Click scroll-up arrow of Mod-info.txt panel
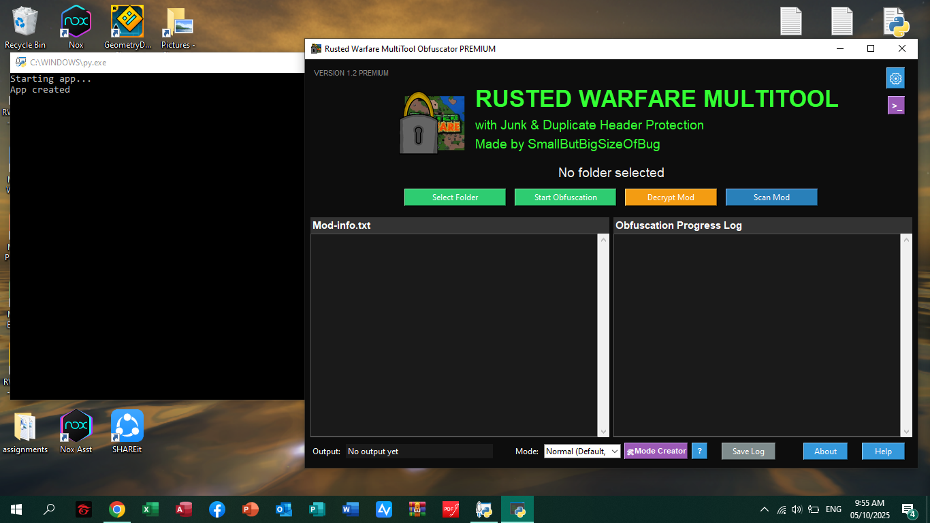The image size is (930, 523). tap(603, 239)
